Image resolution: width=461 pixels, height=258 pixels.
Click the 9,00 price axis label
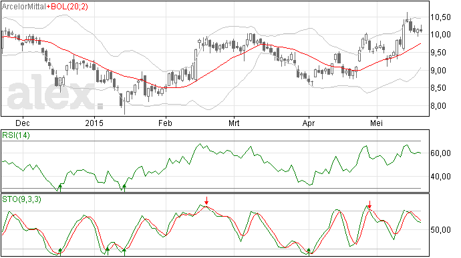pos(440,71)
